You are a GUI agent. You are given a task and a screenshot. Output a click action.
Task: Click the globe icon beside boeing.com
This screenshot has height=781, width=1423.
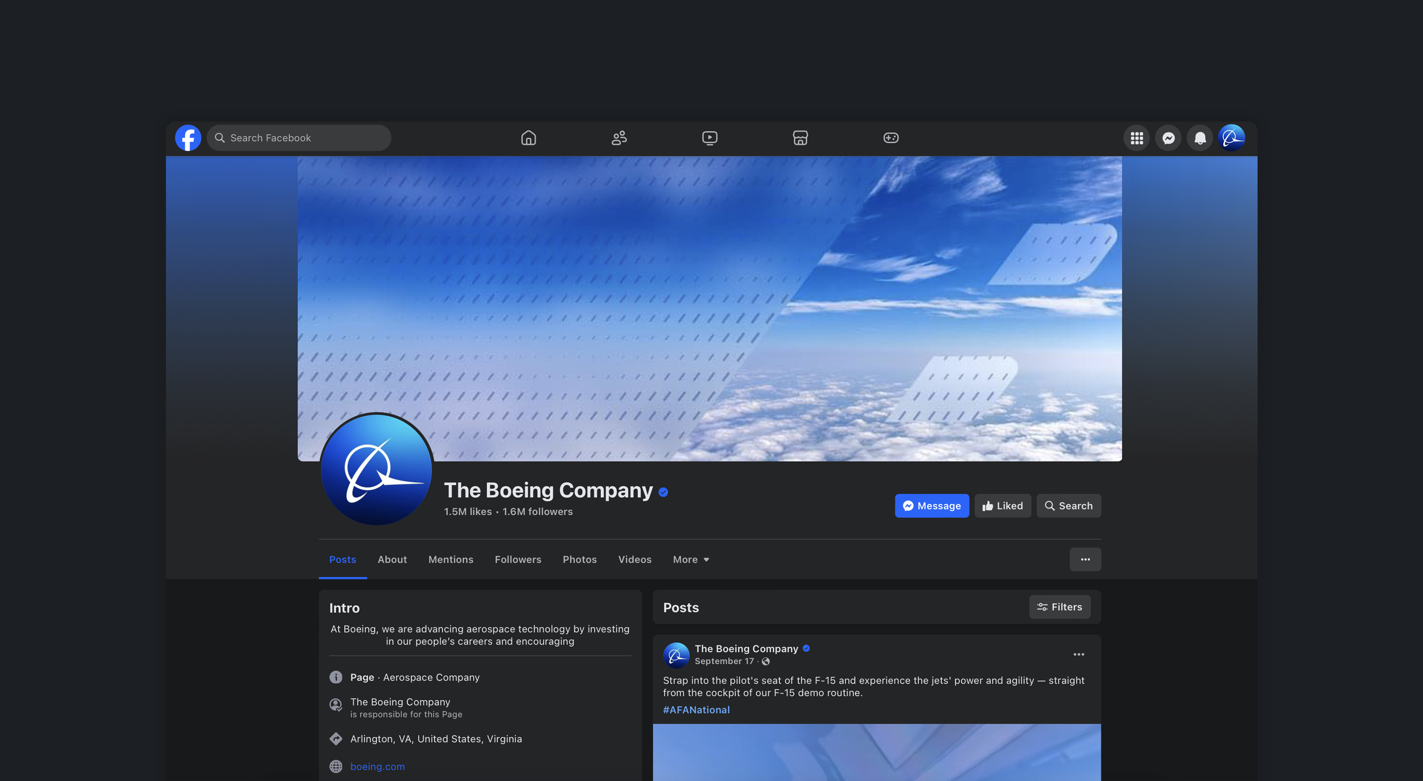click(x=336, y=766)
